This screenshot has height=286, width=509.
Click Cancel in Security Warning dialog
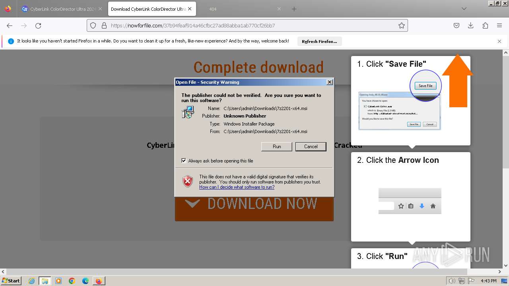pos(311,147)
